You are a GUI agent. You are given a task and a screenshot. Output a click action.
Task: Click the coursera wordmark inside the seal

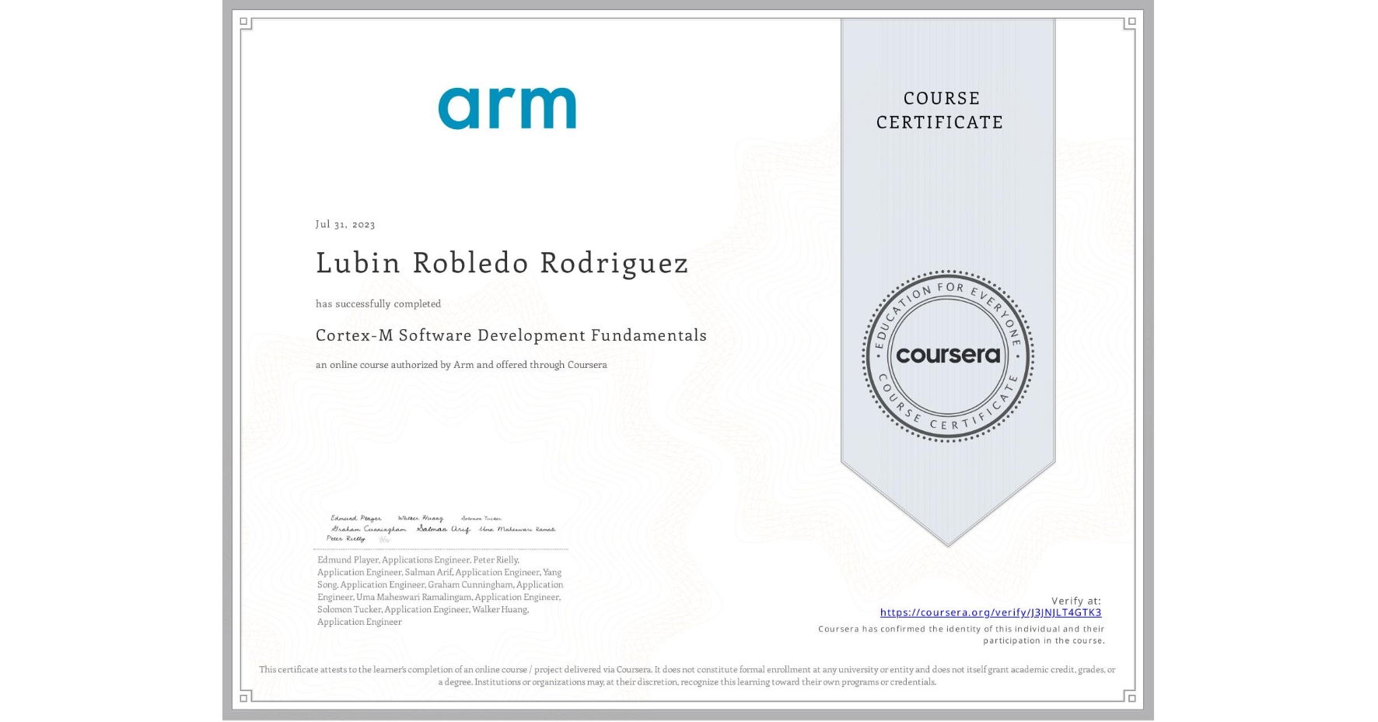(x=948, y=356)
